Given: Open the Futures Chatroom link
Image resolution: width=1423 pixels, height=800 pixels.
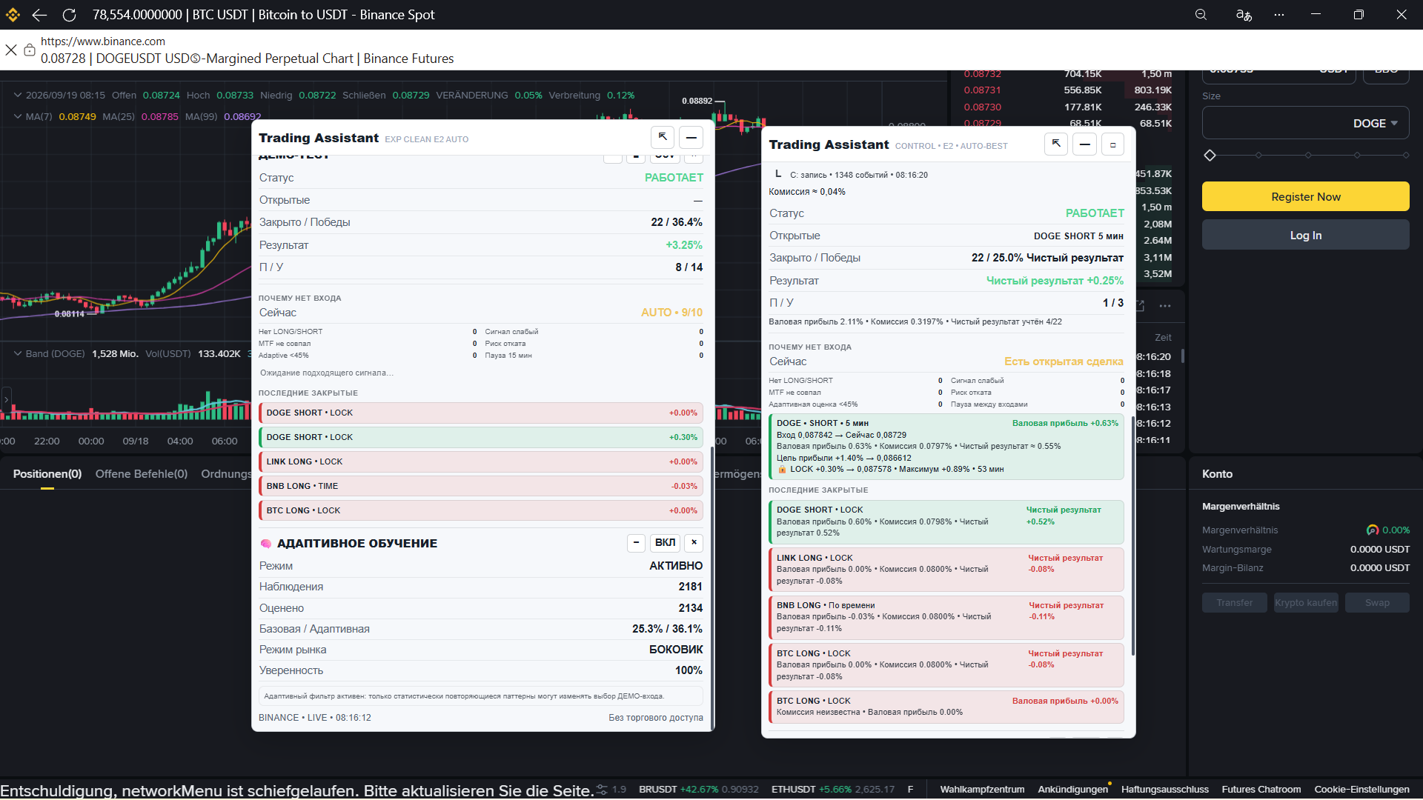Looking at the screenshot, I should [x=1261, y=790].
